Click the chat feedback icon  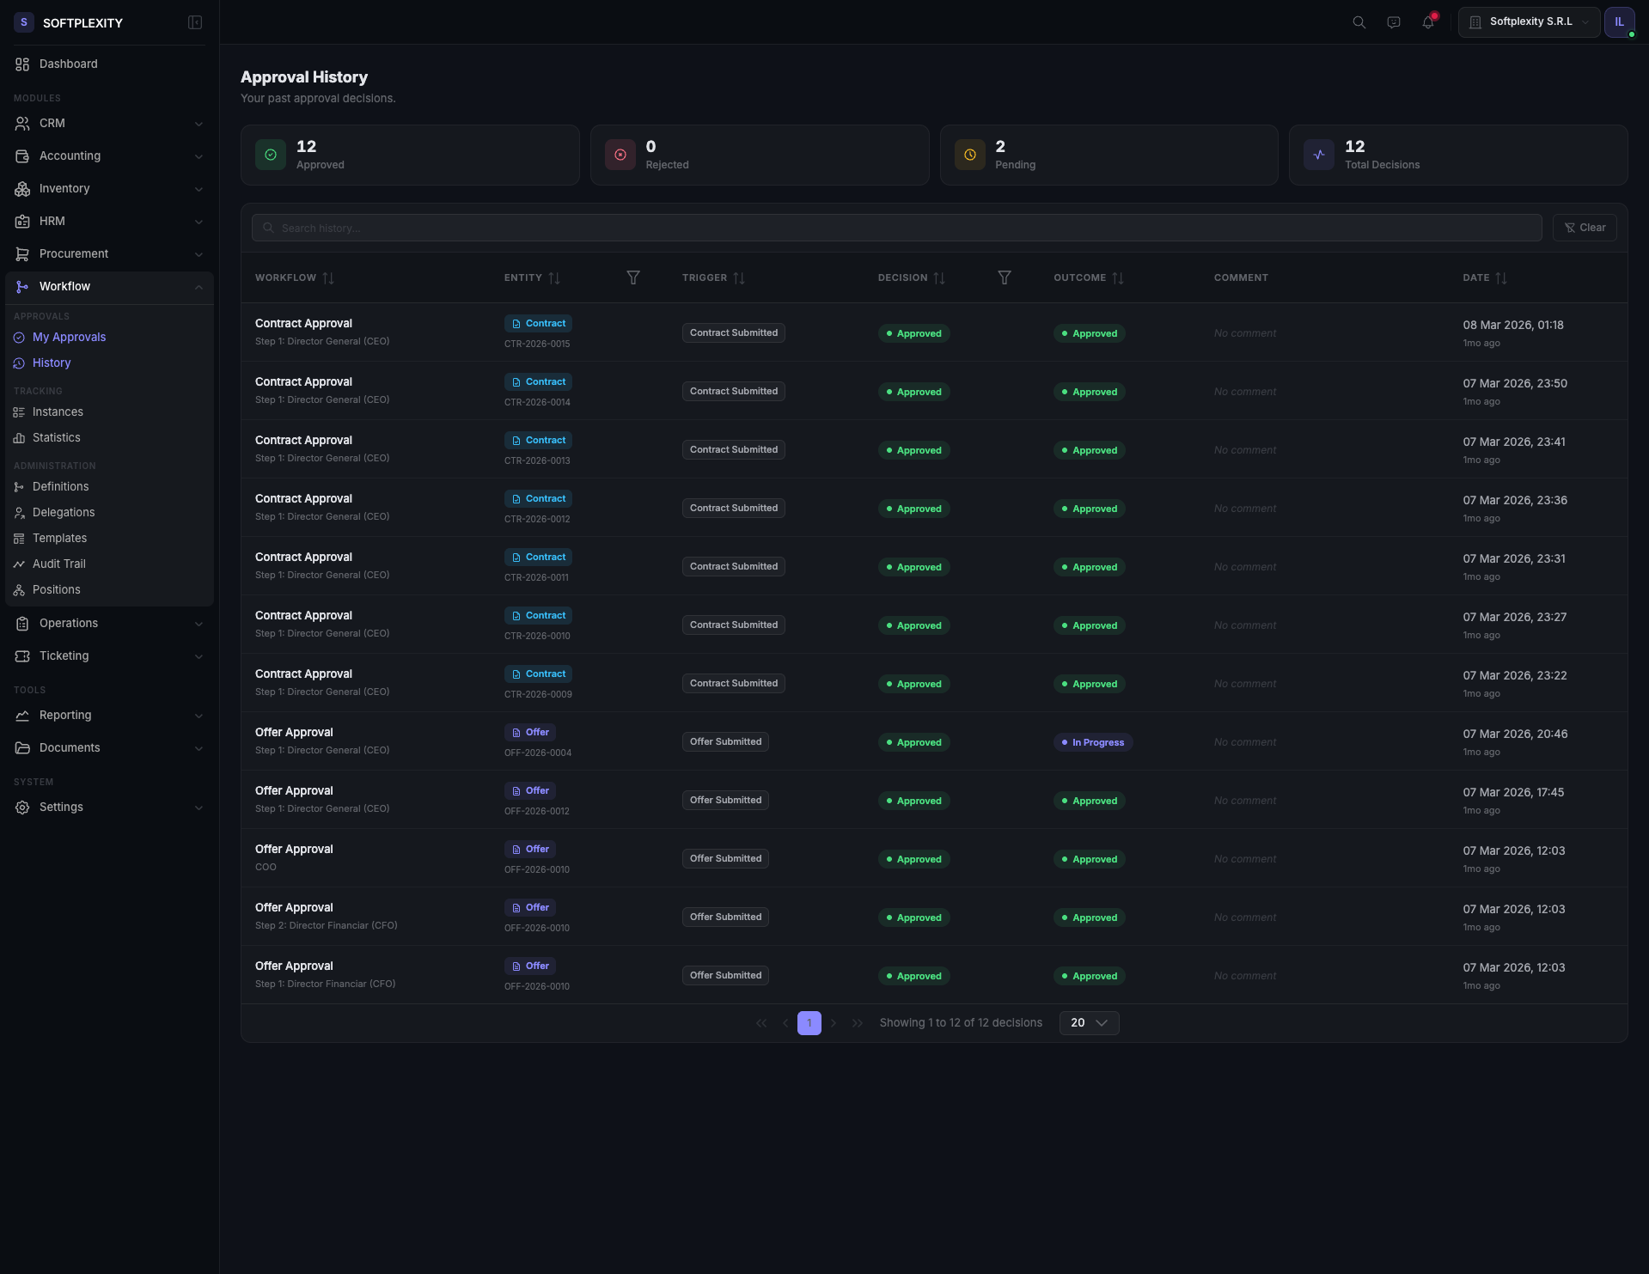point(1393,22)
